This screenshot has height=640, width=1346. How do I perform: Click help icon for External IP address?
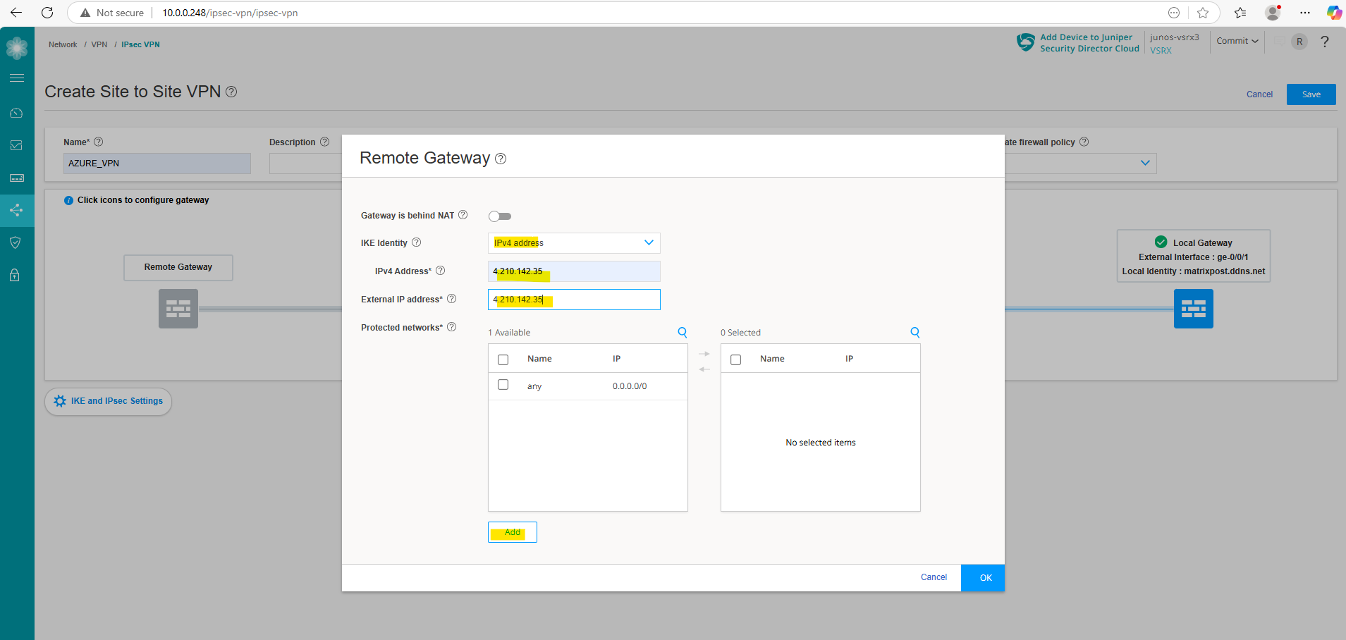pyautogui.click(x=452, y=299)
